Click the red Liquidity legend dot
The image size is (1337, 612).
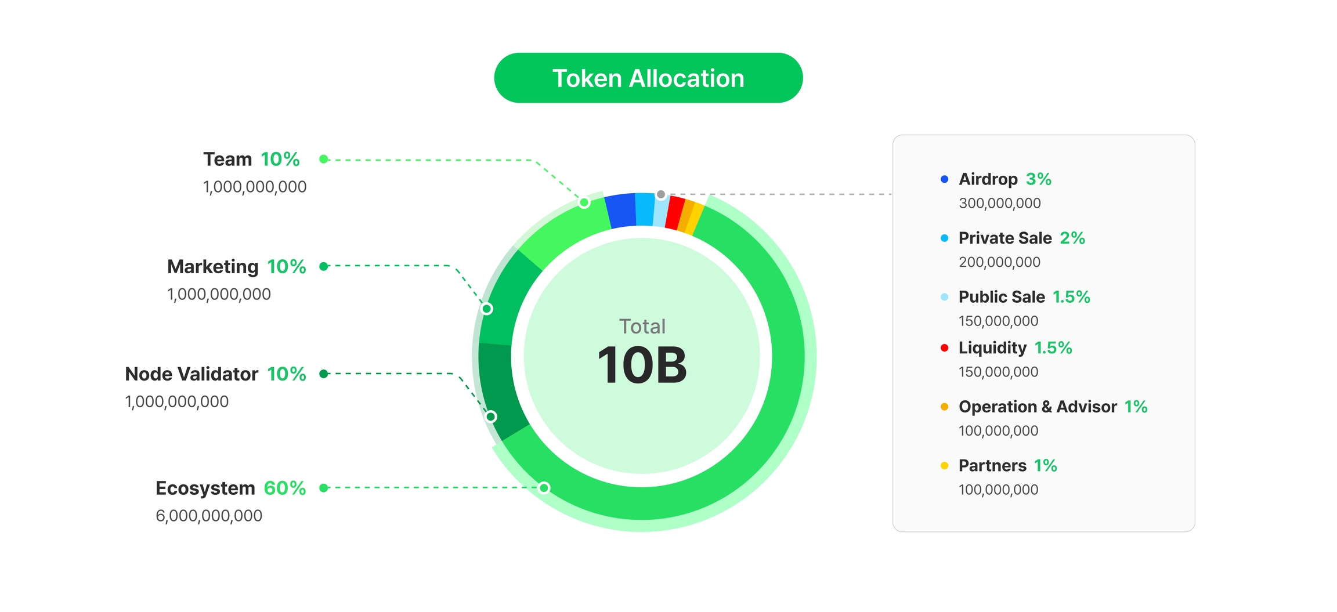pyautogui.click(x=944, y=348)
